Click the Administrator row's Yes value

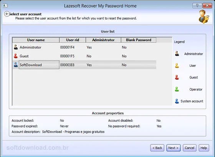point(89,47)
